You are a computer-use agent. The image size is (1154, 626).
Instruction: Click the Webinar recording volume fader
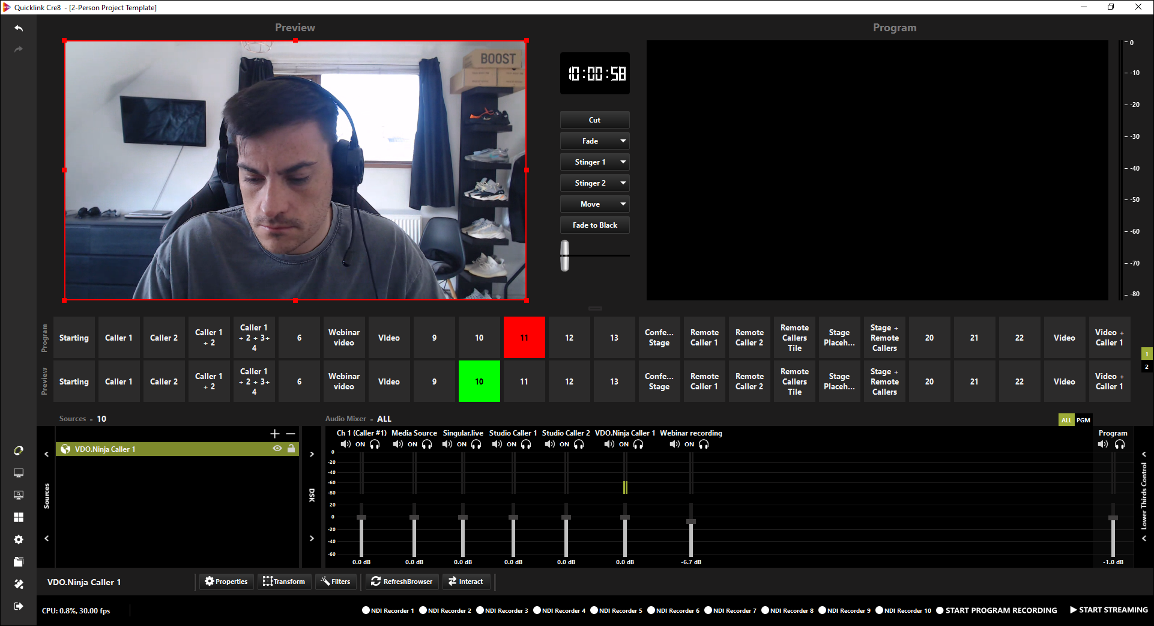[691, 521]
